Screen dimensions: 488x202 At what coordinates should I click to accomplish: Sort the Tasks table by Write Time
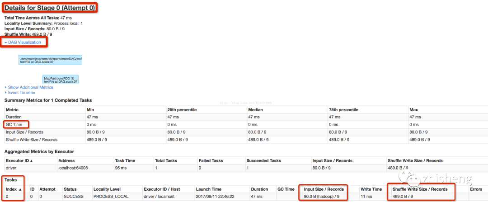click(371, 189)
